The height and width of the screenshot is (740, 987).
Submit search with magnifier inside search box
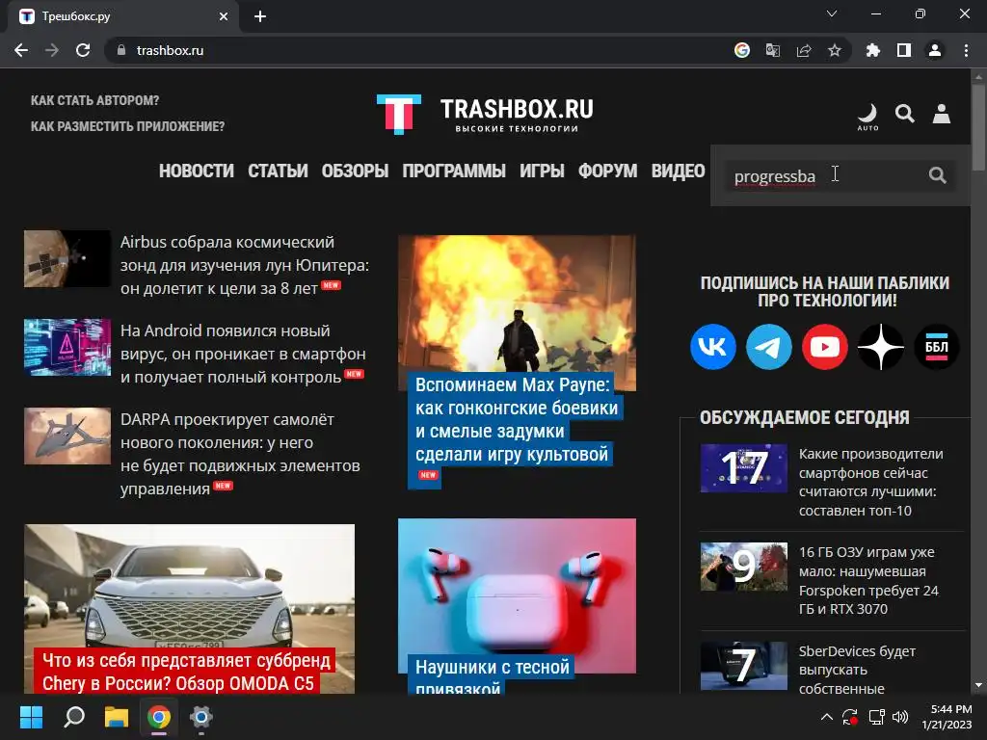(x=937, y=175)
